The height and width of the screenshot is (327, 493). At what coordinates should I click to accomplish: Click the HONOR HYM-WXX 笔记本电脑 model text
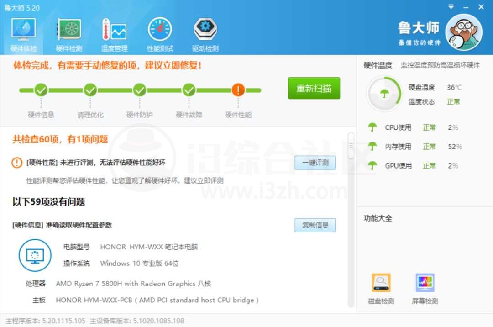(x=149, y=247)
